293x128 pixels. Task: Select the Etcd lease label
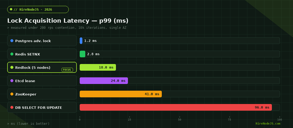[x=25, y=81]
